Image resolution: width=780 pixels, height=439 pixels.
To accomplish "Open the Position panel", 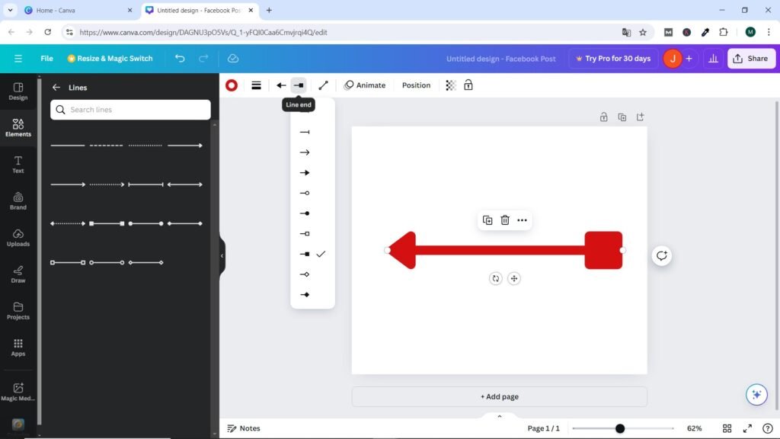I will (x=416, y=85).
